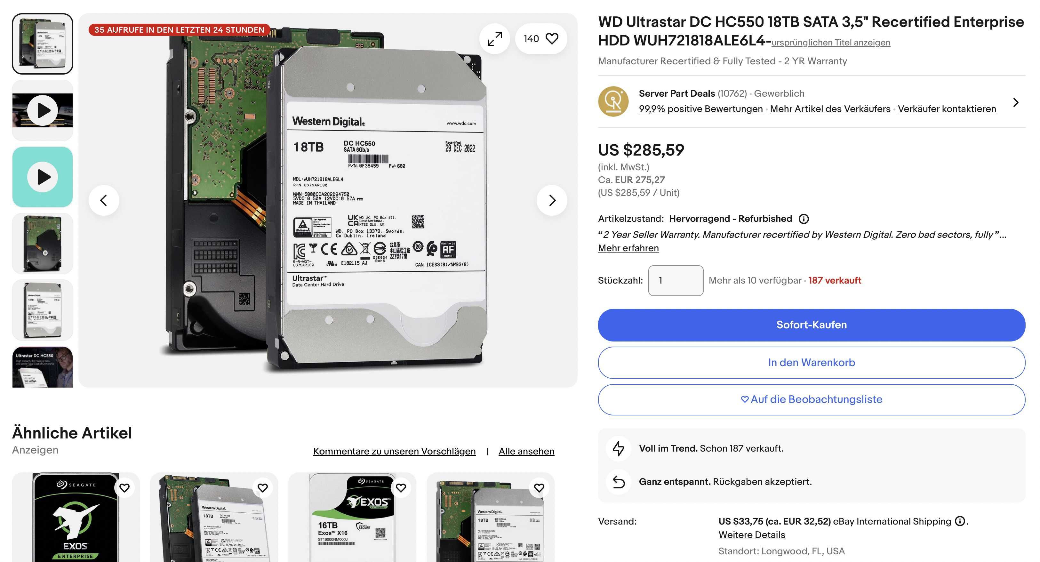Open ursprünglichen Titel anzeigen link

[830, 42]
